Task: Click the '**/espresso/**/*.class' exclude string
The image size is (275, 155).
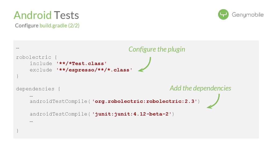Action: point(94,70)
